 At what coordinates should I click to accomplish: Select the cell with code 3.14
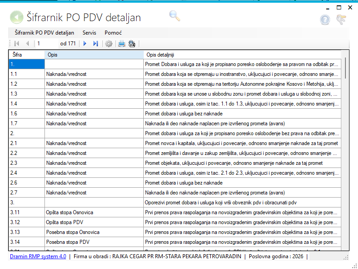click(27, 242)
